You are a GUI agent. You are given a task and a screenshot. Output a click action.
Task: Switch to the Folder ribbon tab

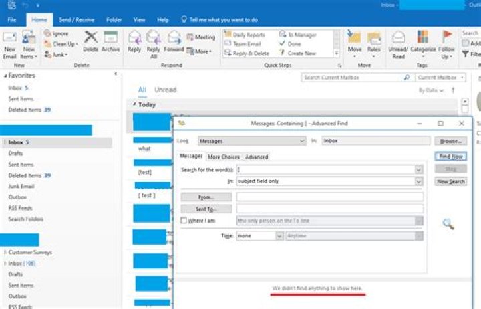tap(114, 20)
